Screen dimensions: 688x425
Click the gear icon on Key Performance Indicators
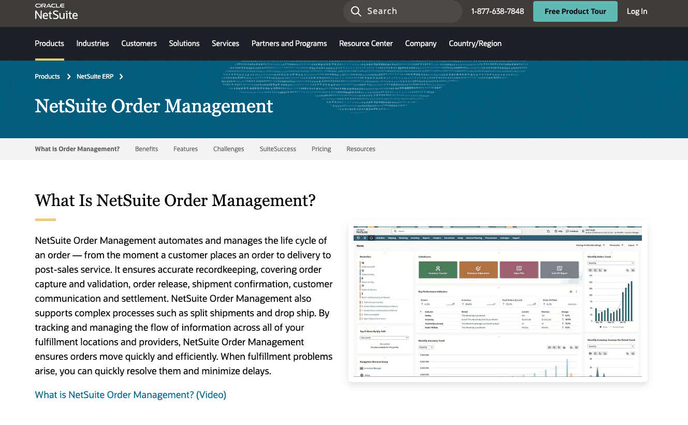[571, 291]
